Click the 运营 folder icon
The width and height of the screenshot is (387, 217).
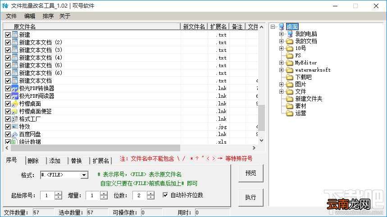tap(290, 113)
